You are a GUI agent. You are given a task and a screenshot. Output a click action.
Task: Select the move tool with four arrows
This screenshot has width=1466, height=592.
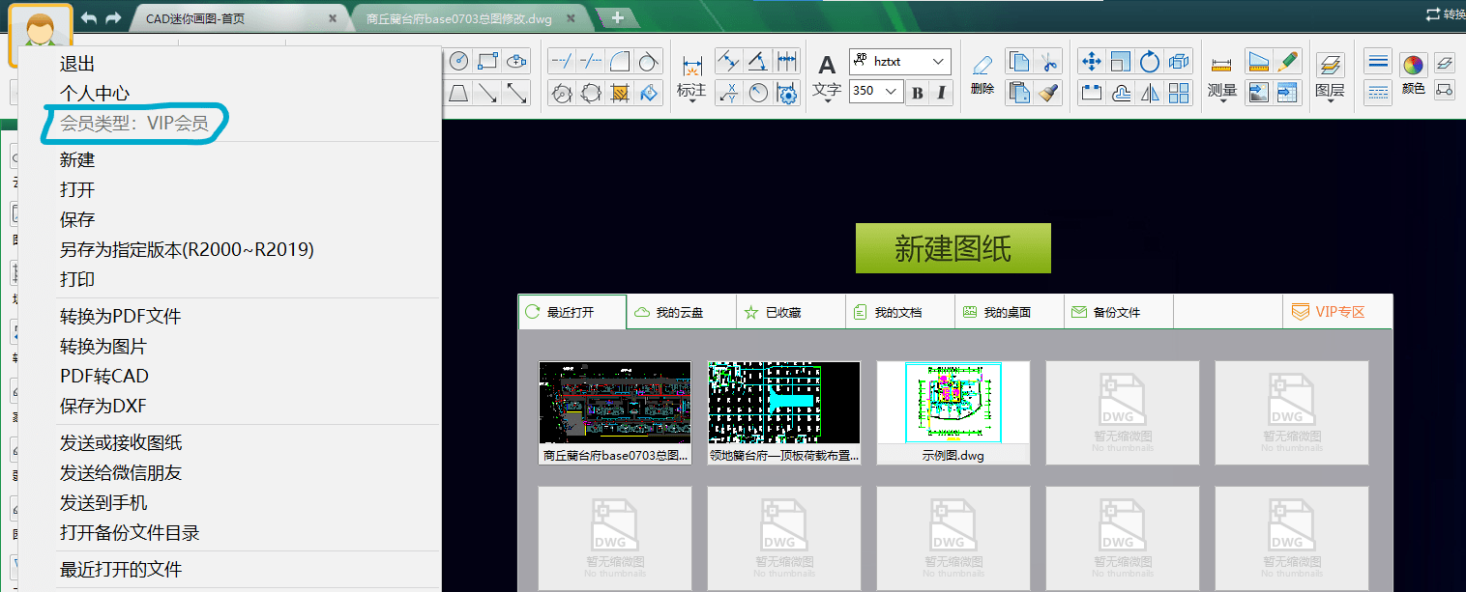point(1092,61)
